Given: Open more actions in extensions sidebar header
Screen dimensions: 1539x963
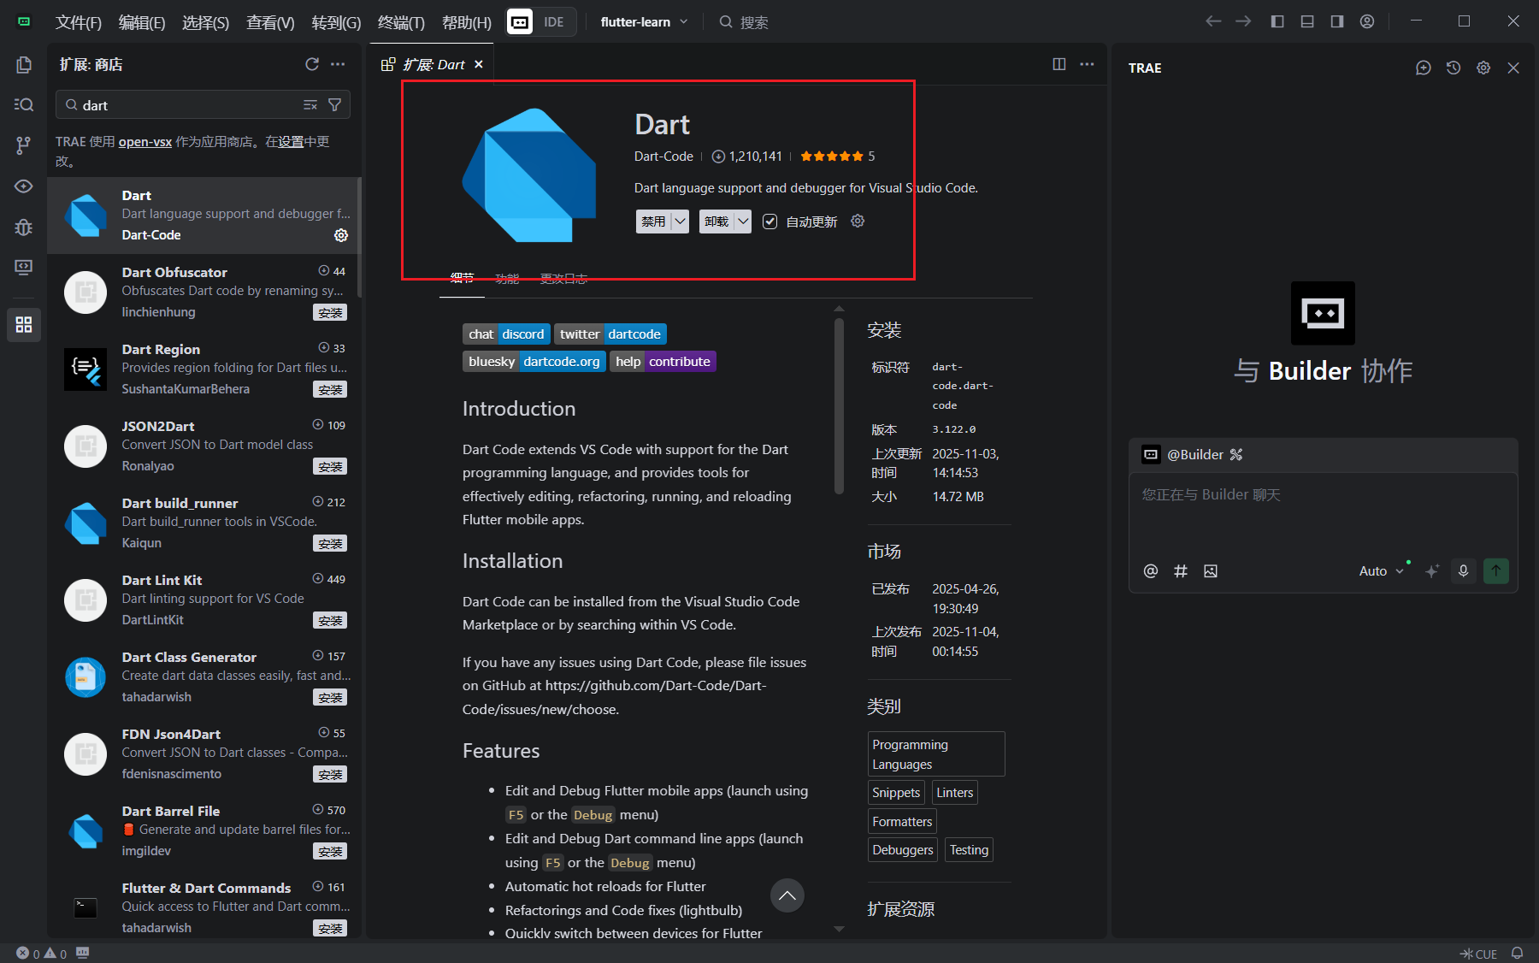Looking at the screenshot, I should pyautogui.click(x=338, y=64).
